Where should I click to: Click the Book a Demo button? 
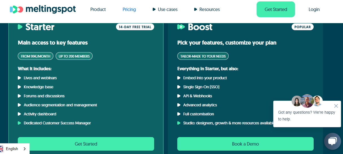245,144
